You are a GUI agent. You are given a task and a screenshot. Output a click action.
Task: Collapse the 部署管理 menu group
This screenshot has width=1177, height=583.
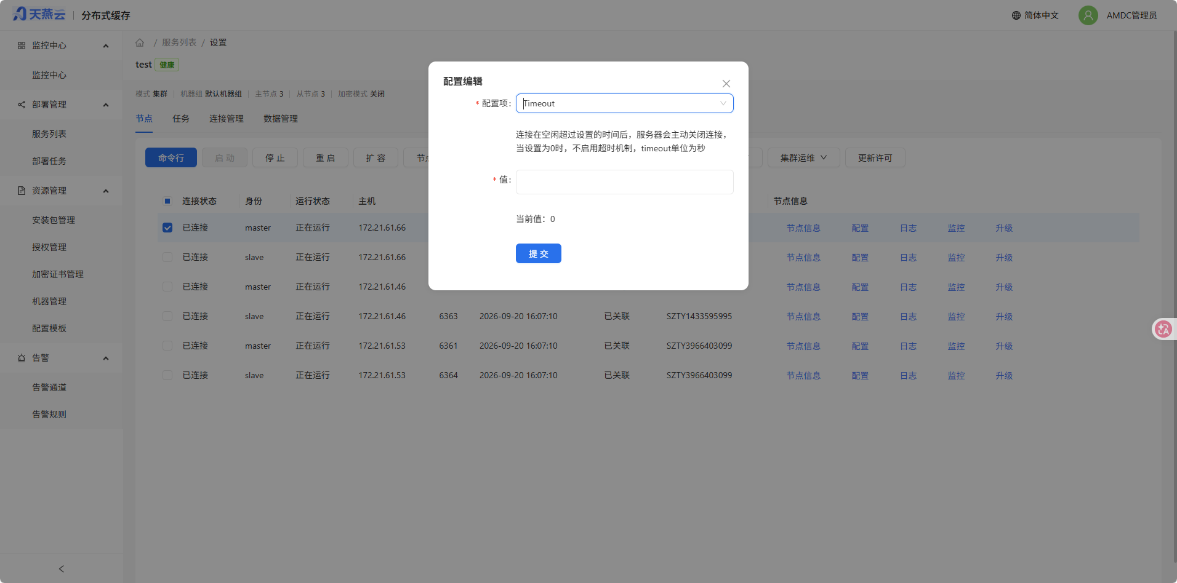[x=106, y=105]
